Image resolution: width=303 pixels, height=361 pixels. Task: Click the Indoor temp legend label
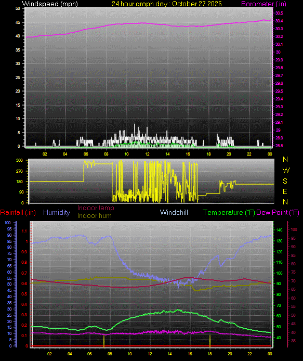[96, 208]
